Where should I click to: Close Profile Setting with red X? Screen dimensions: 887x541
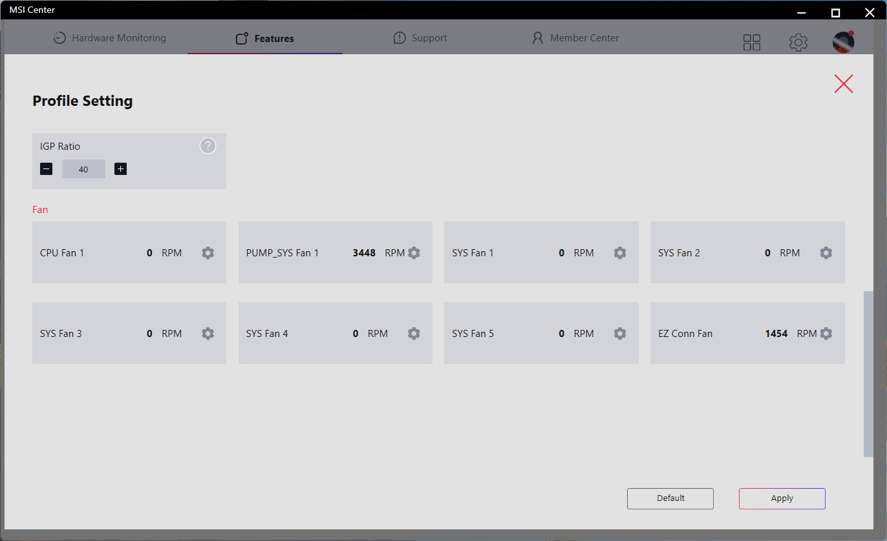(x=844, y=84)
